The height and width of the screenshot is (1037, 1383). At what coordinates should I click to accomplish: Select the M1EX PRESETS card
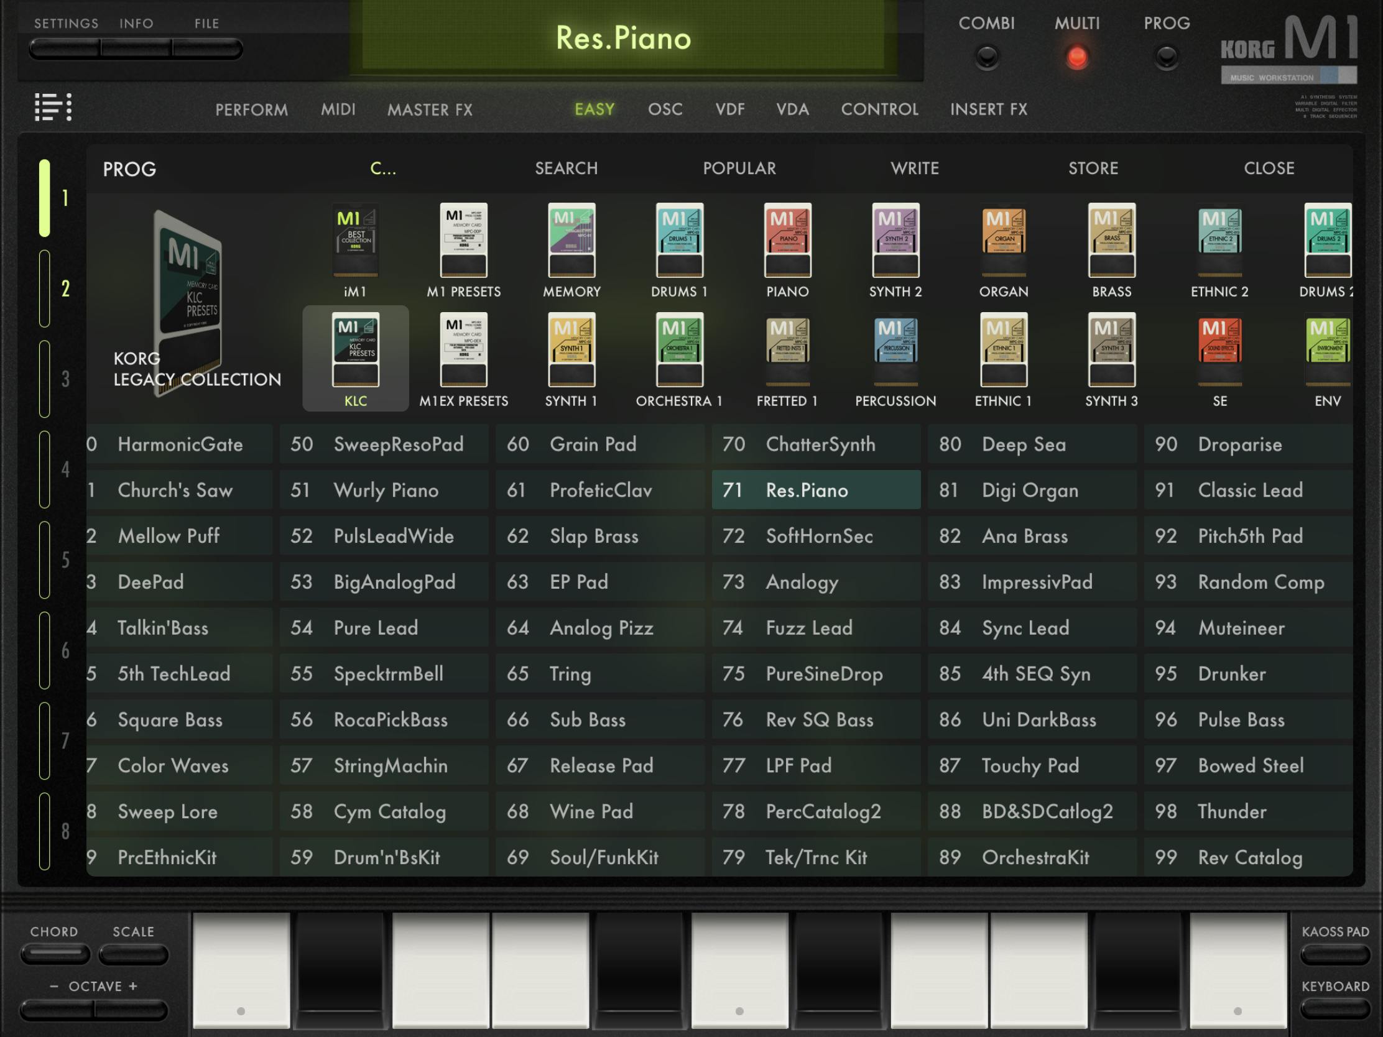(463, 349)
